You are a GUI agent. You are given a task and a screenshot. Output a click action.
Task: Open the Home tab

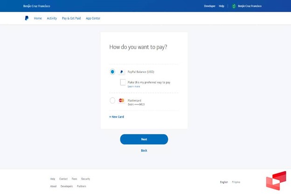(38, 18)
